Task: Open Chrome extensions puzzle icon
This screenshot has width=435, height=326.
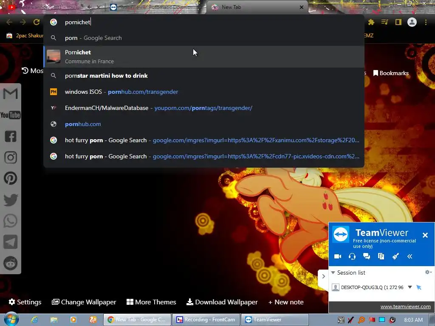Action: pyautogui.click(x=371, y=22)
